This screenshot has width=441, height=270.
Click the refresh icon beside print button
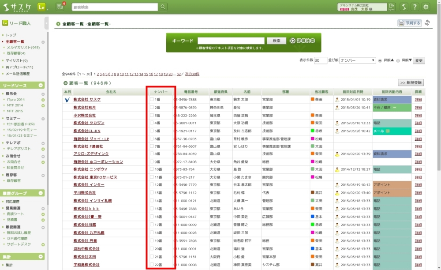pyautogui.click(x=427, y=23)
